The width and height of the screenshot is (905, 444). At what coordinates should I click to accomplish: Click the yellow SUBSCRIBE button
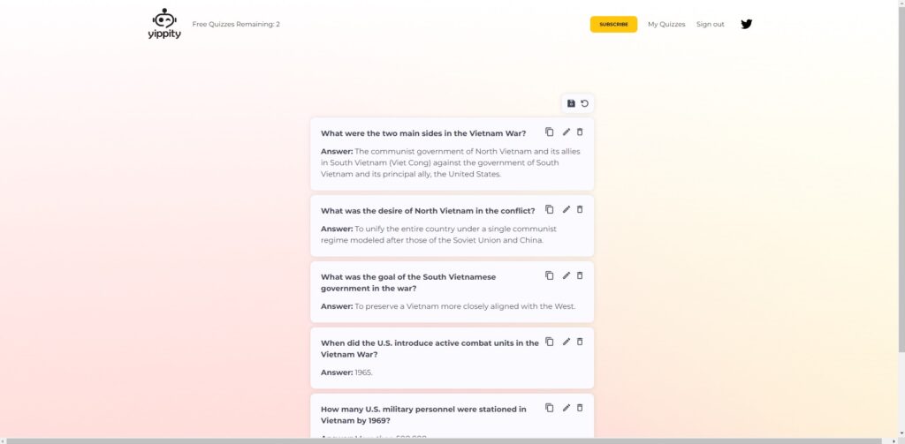pyautogui.click(x=613, y=24)
